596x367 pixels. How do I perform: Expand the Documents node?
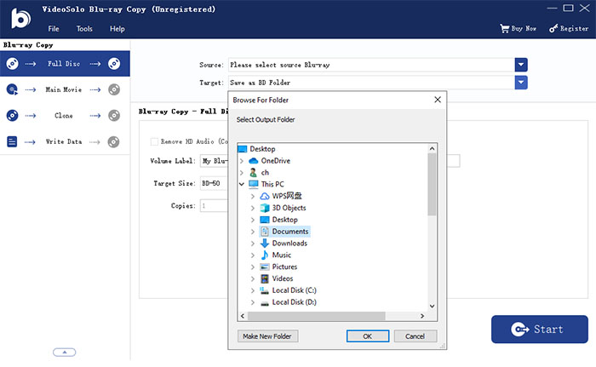click(253, 232)
